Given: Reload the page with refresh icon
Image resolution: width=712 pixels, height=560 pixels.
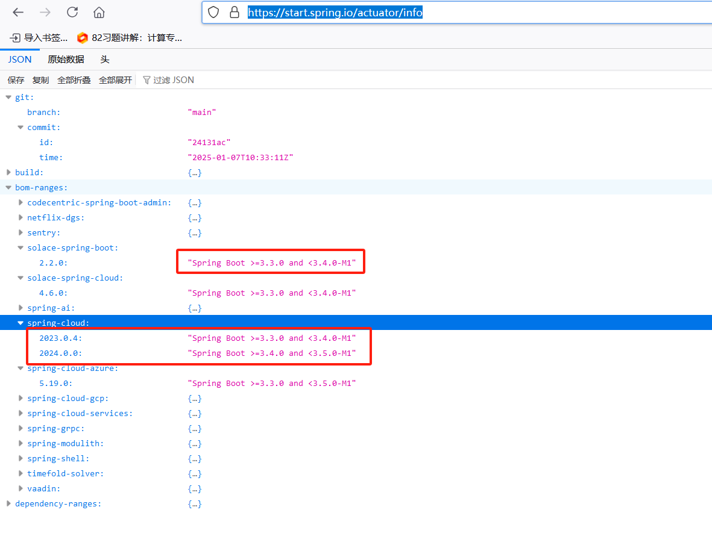Looking at the screenshot, I should pyautogui.click(x=72, y=12).
